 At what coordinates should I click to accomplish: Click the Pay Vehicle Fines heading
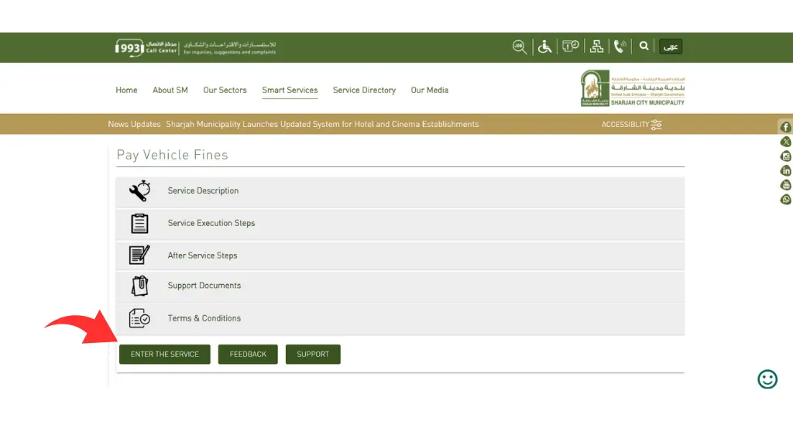click(x=172, y=155)
